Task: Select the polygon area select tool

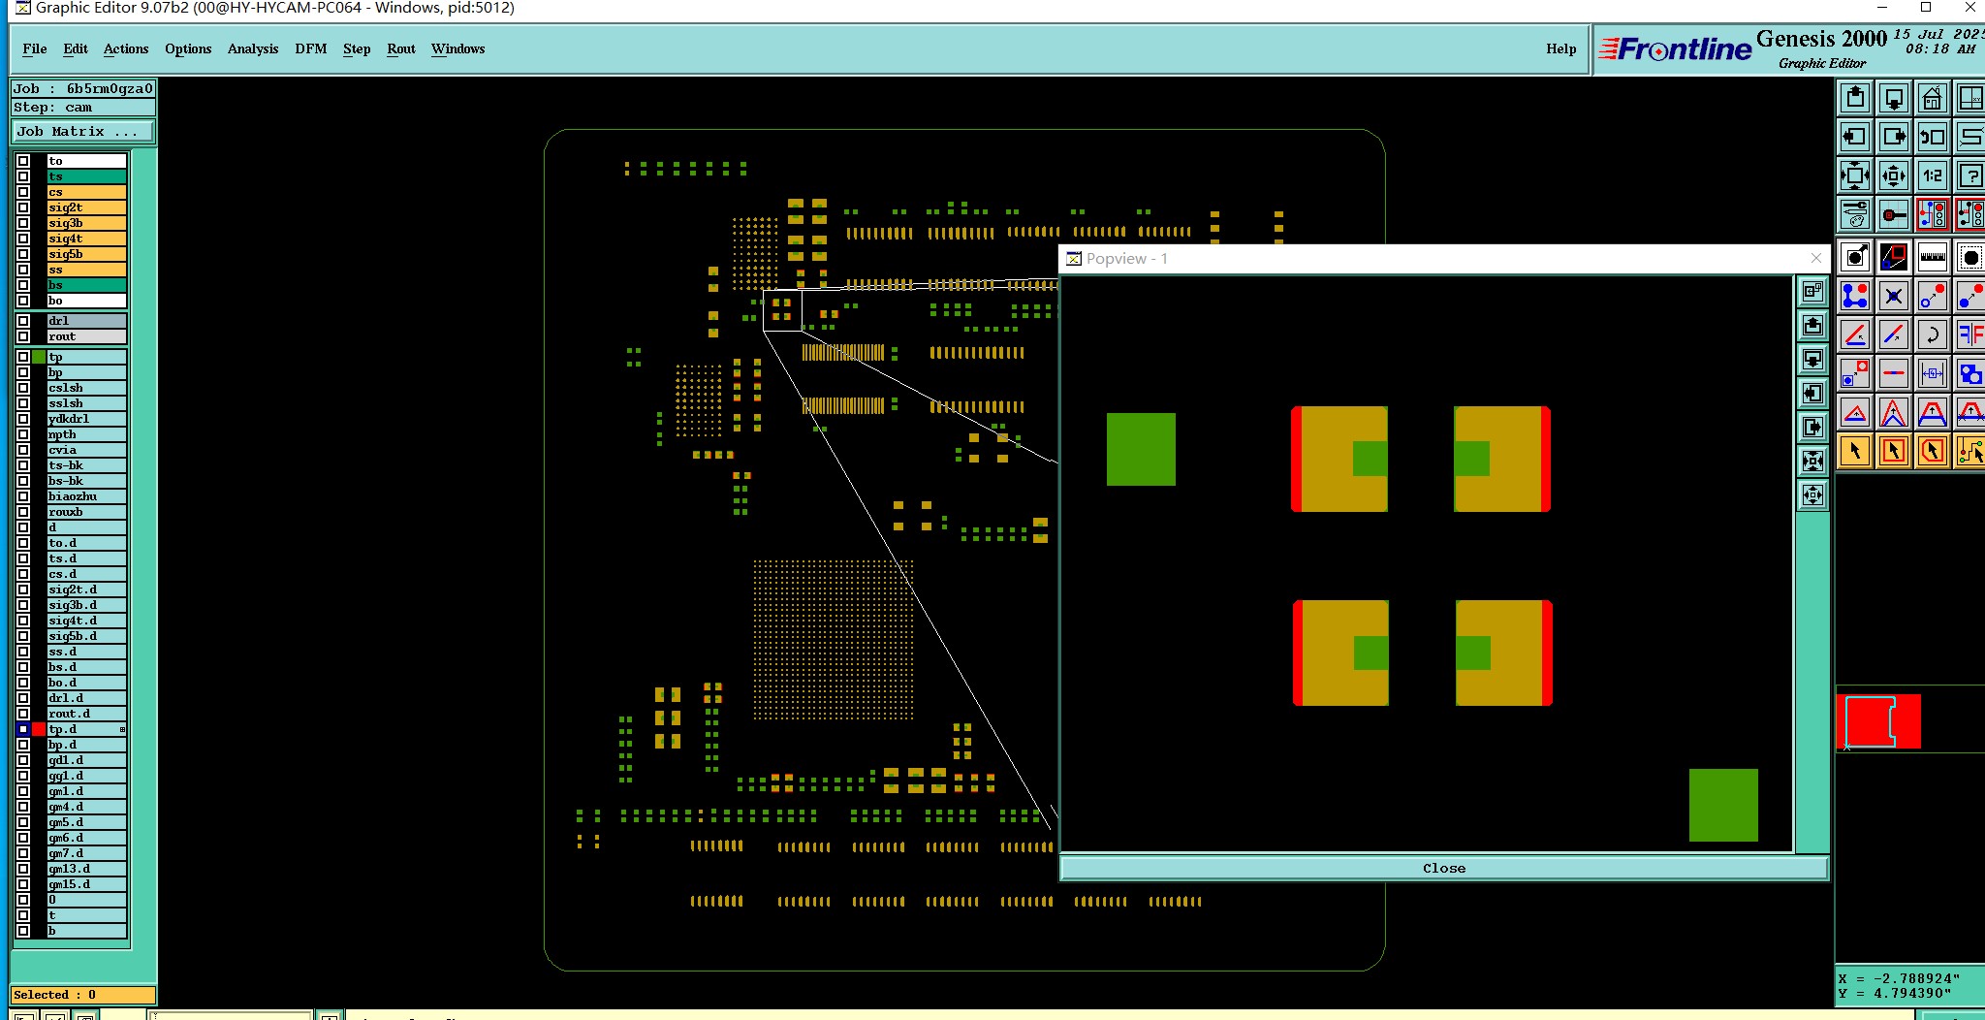Action: point(1933,451)
